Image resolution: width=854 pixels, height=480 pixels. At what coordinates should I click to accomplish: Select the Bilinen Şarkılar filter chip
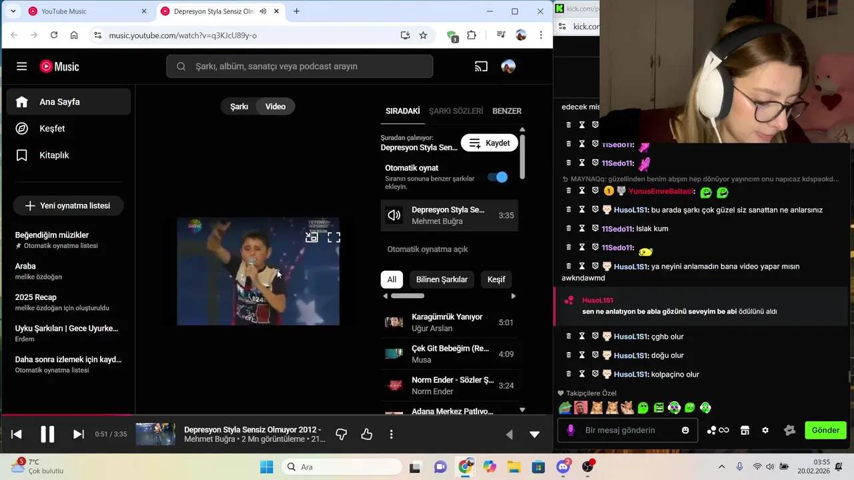click(x=442, y=279)
